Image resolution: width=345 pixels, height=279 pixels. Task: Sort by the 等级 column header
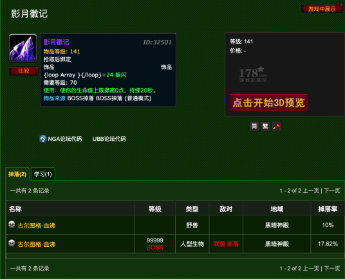click(155, 209)
